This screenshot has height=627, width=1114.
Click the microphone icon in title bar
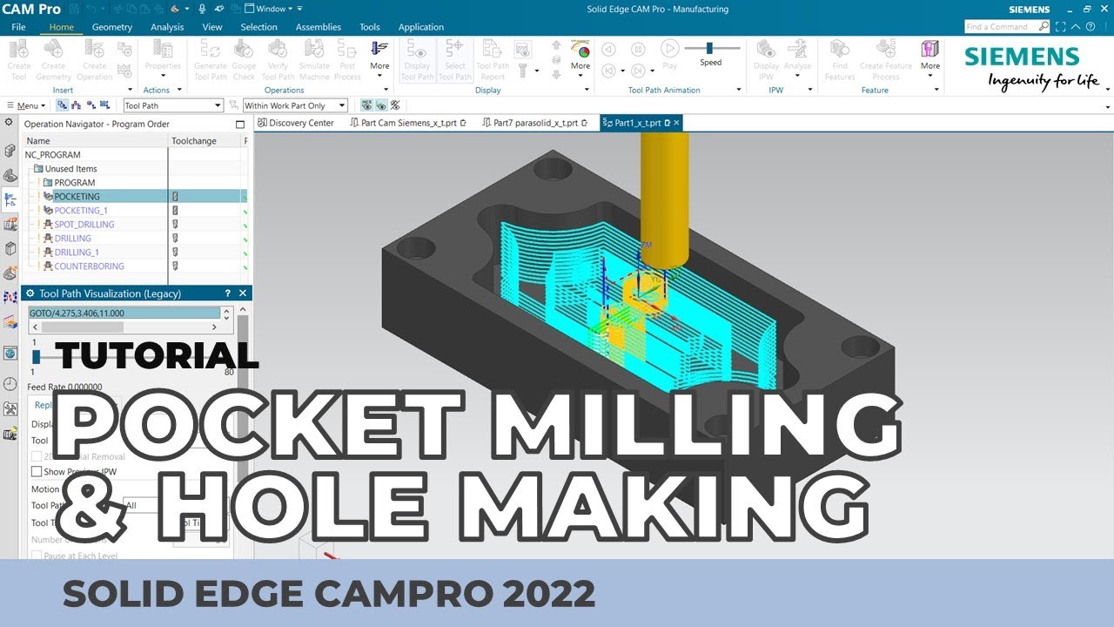[x=202, y=9]
